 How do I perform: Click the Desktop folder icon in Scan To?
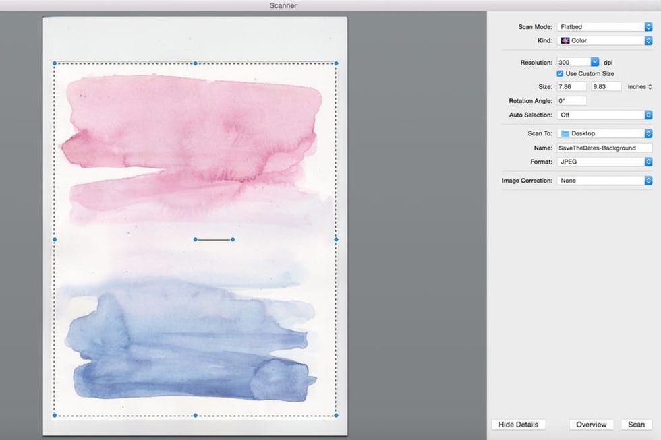565,133
